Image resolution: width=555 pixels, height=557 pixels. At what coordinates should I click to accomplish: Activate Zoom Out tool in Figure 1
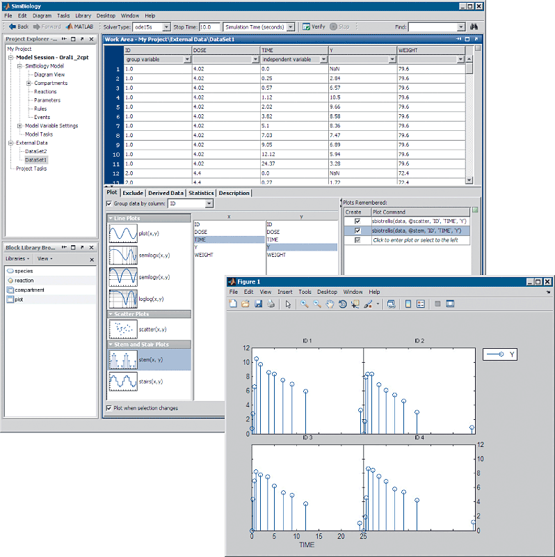(x=317, y=304)
